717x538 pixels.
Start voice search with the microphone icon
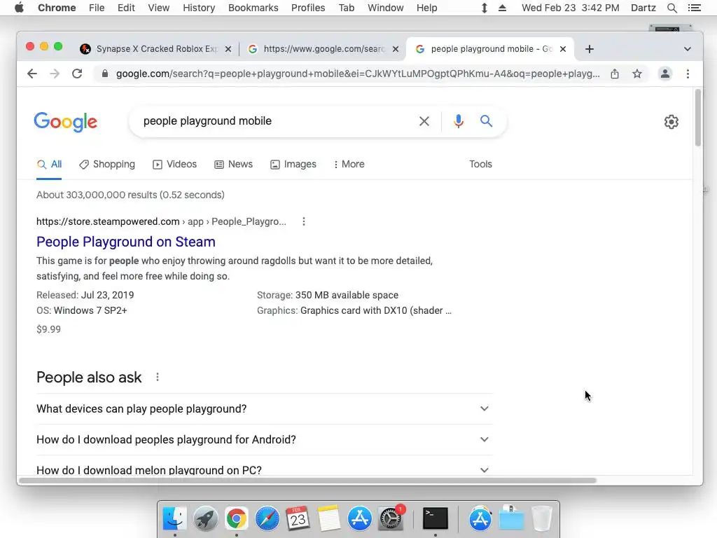click(458, 121)
